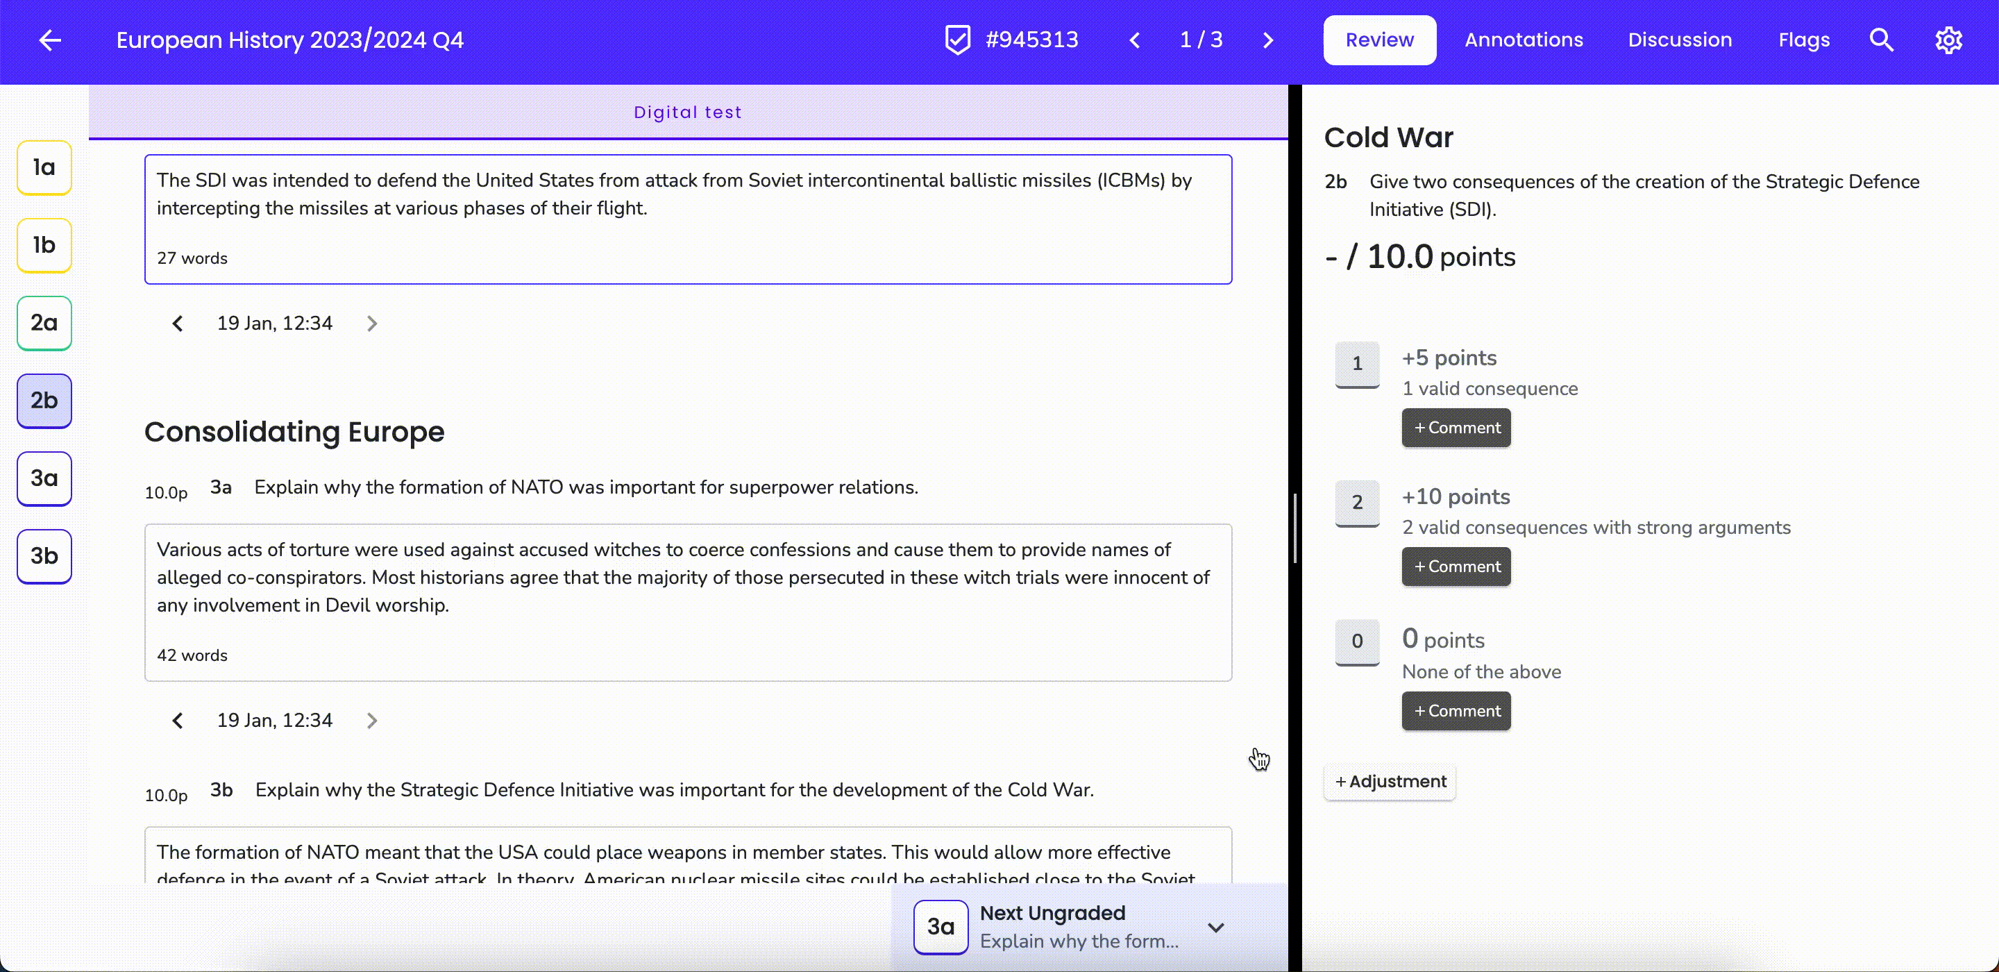Jump to question 3b in sidebar
This screenshot has height=972, width=1999.
coord(44,556)
